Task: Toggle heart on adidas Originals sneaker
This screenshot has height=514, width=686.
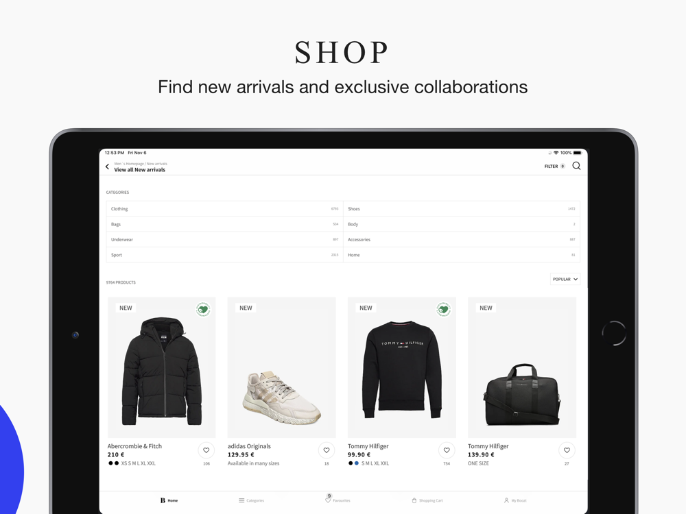Action: (327, 450)
